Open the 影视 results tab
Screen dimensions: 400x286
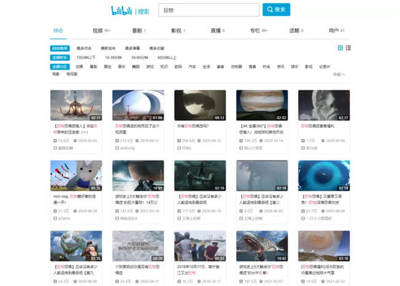tap(178, 31)
